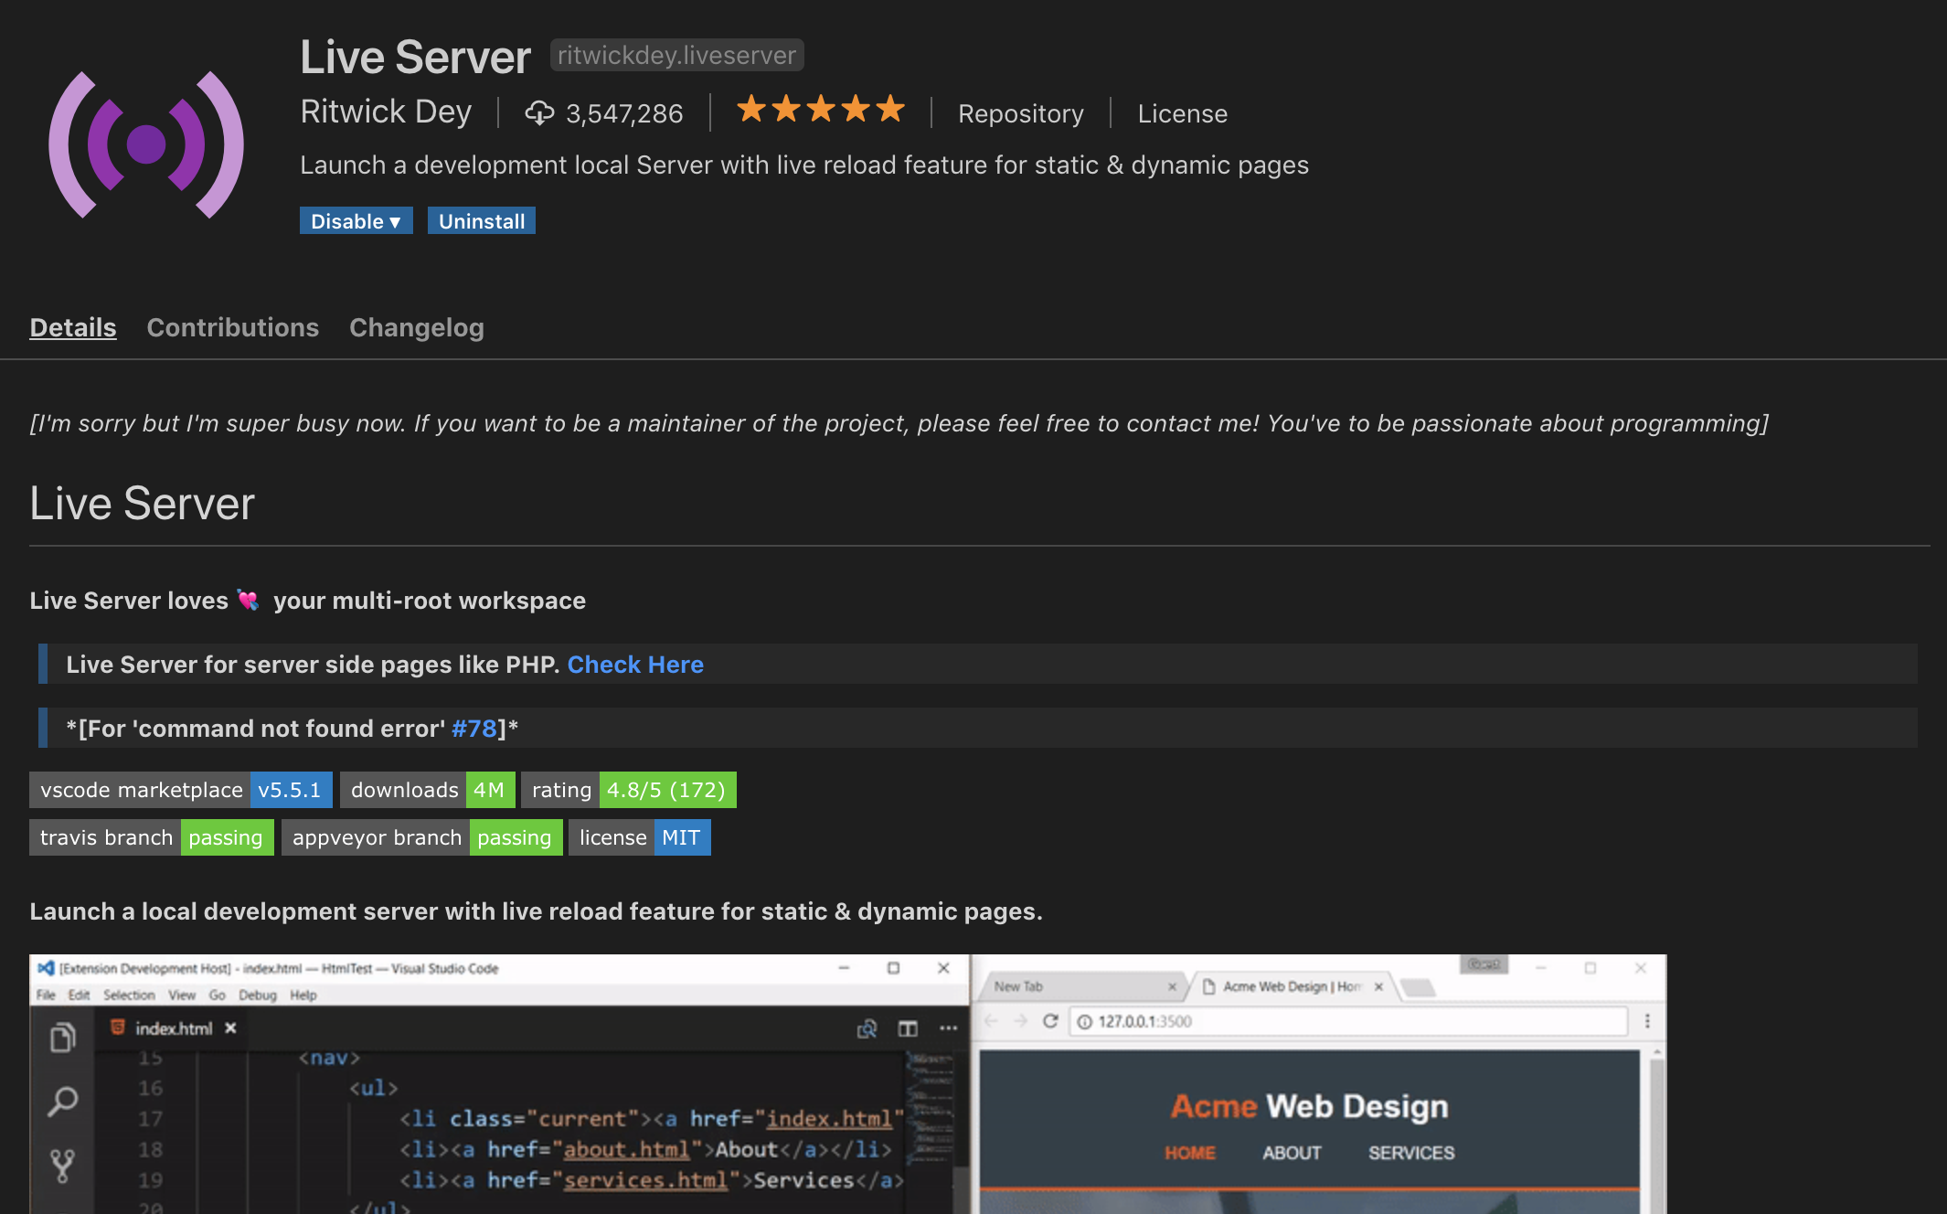Click the sparkling heart emoji in heading
This screenshot has height=1214, width=1947.
(248, 601)
